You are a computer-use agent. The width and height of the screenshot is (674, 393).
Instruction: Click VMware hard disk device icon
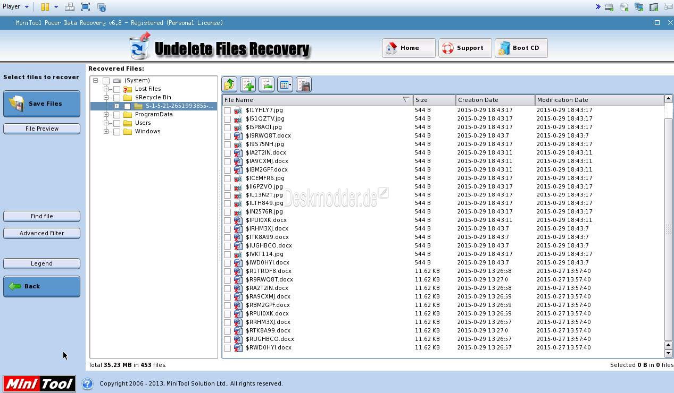point(609,7)
